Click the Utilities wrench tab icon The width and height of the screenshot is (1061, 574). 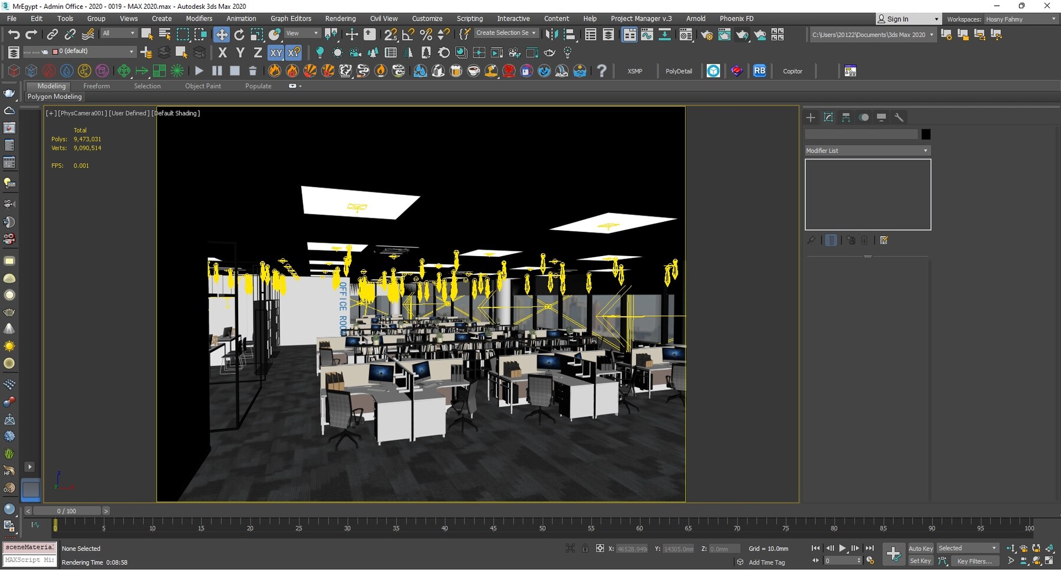tap(899, 117)
